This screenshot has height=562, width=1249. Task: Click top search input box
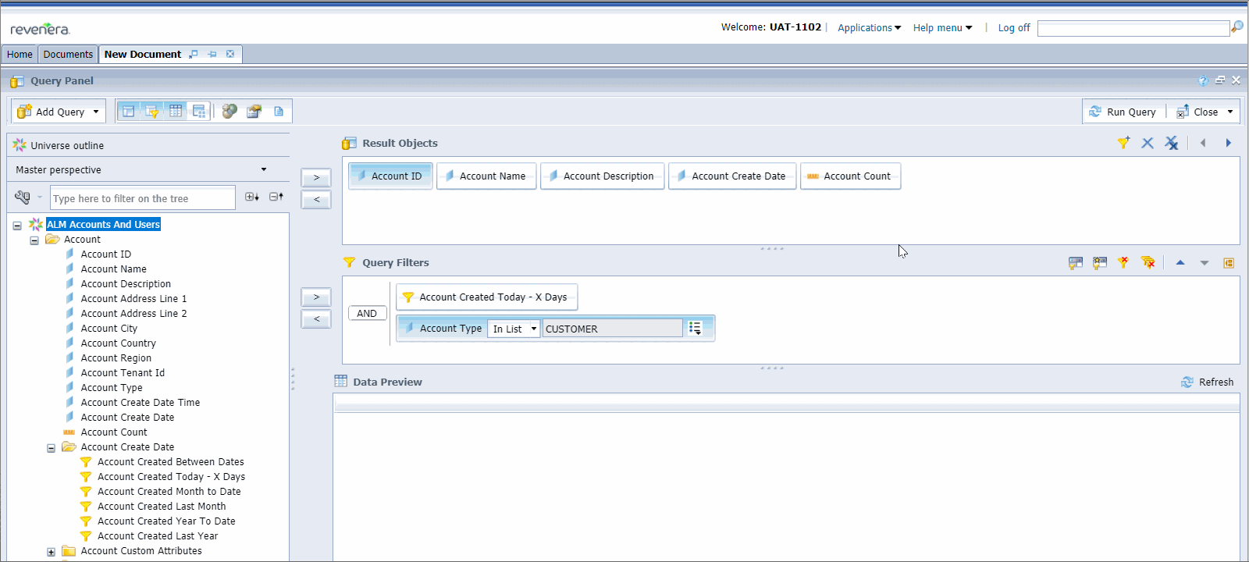1133,28
